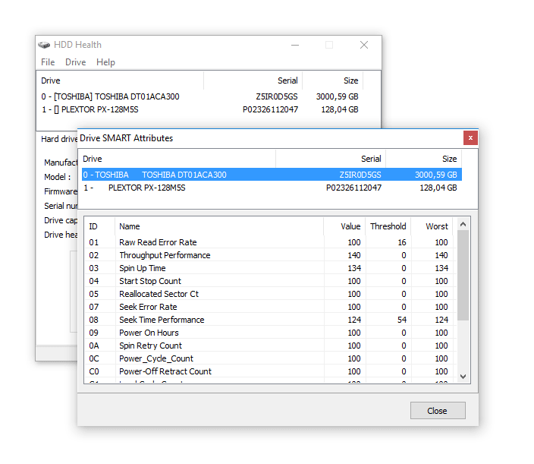534x464 pixels.
Task: Select PLEXTOR PX-128M5S drive in HDD Health window
Action: coord(200,109)
